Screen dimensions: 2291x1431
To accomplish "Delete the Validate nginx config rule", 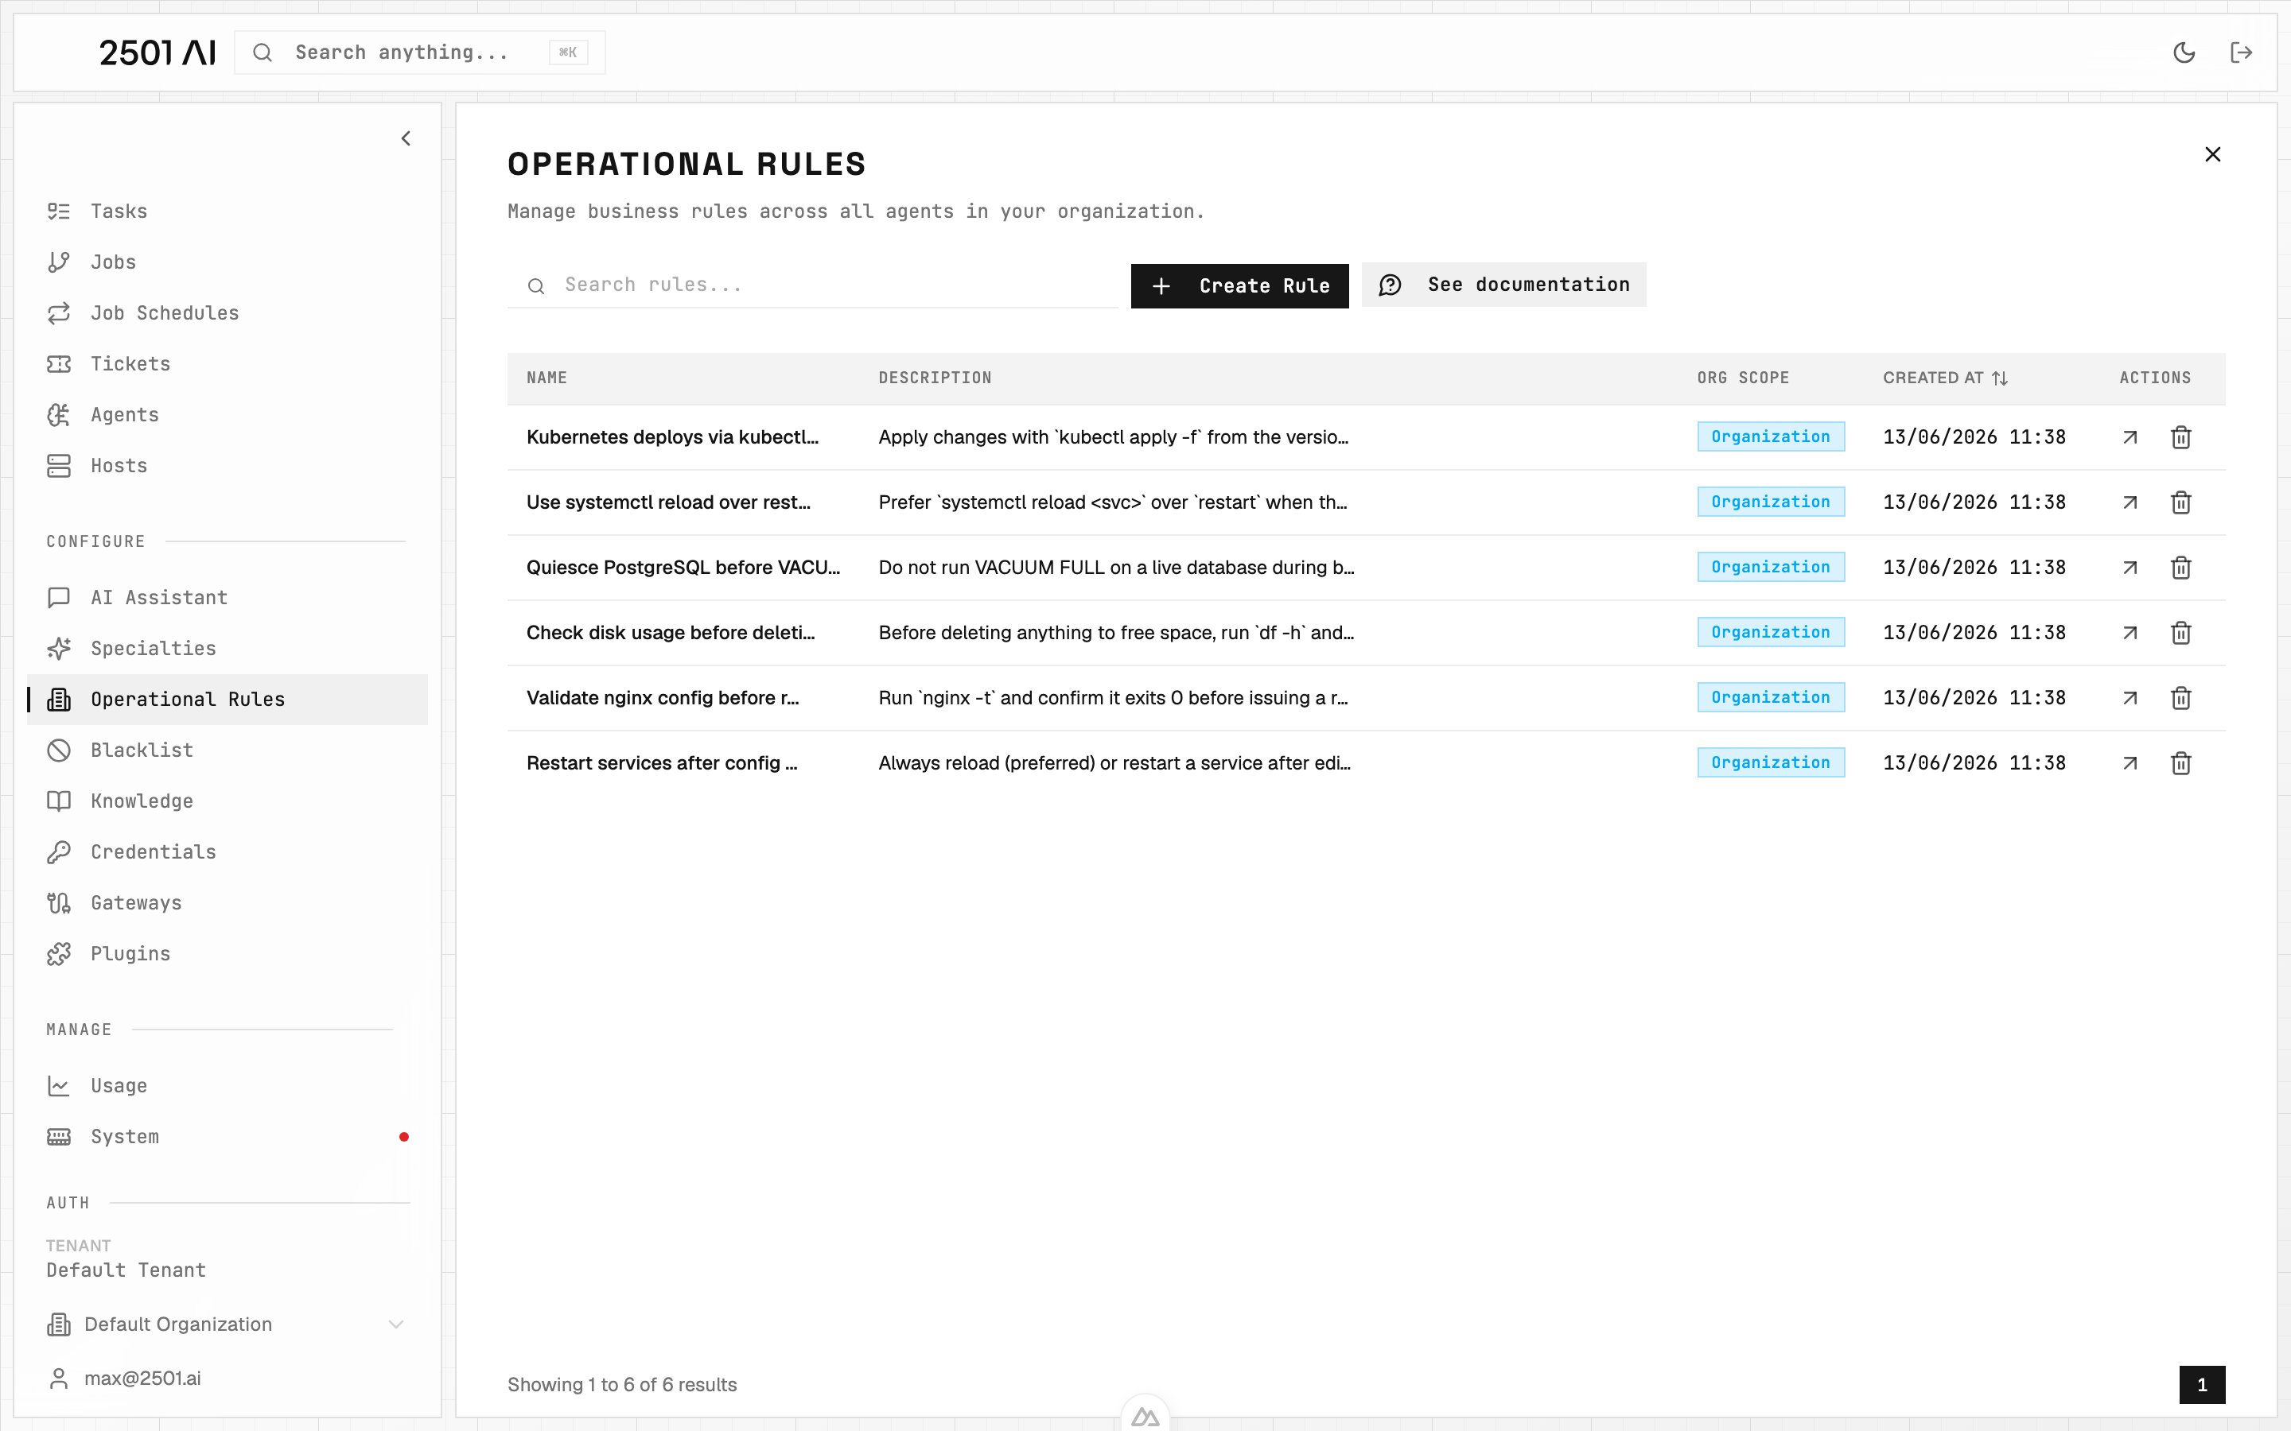I will (2181, 699).
